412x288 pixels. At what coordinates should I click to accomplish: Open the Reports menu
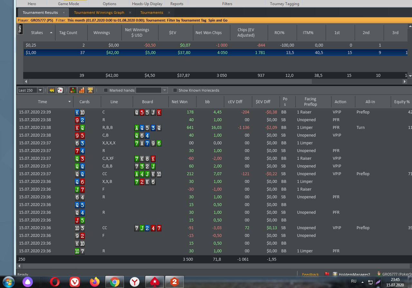[177, 4]
